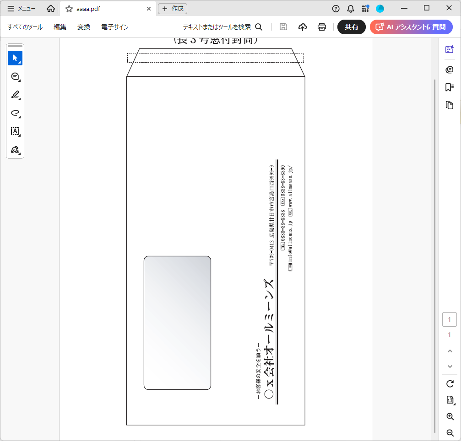Zoom into the PDF page
The image size is (461, 441).
click(x=449, y=416)
